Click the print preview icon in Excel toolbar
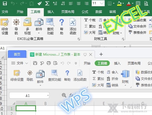Screen dimensions: 152x115 pyautogui.click(x=146, y=4)
